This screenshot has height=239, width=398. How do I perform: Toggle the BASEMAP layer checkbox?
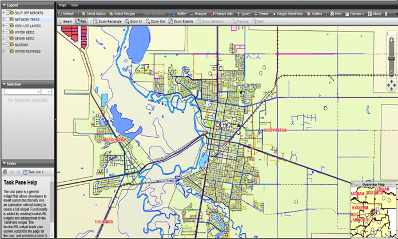[8, 45]
